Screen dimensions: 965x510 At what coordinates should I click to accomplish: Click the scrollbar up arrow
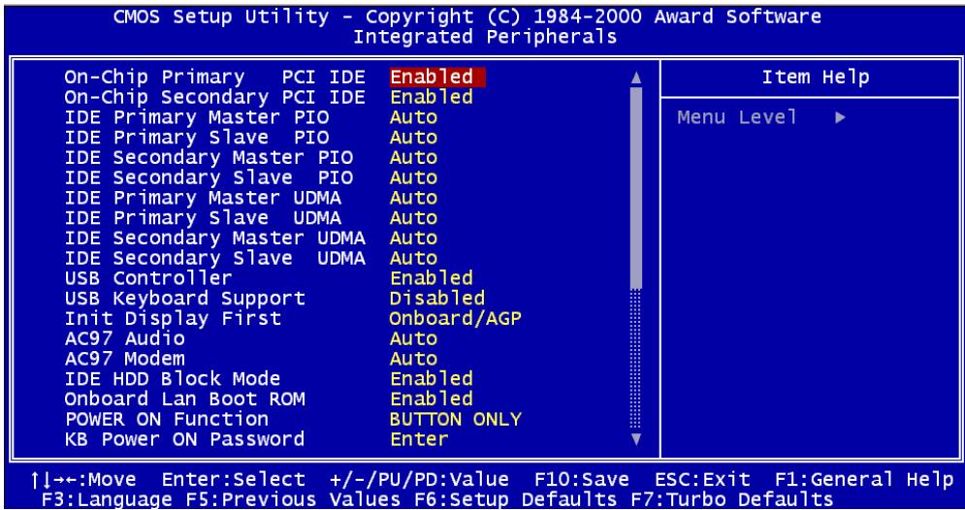pyautogui.click(x=636, y=78)
